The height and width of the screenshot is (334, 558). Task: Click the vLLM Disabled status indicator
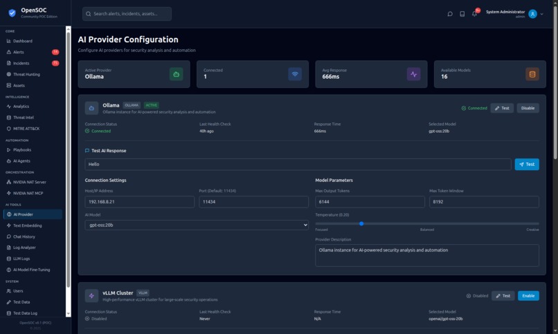[477, 296]
